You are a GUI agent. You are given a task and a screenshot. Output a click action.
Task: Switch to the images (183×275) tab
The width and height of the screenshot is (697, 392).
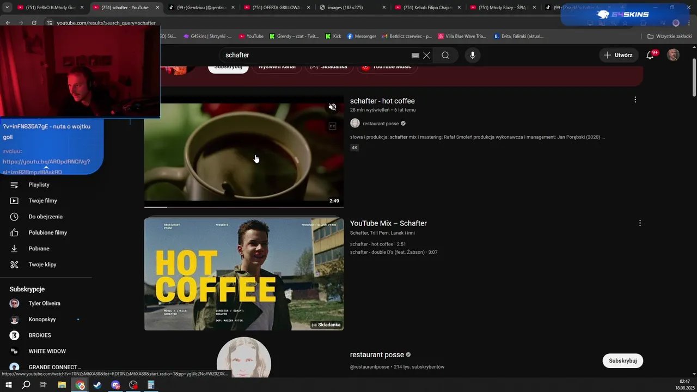(352, 8)
